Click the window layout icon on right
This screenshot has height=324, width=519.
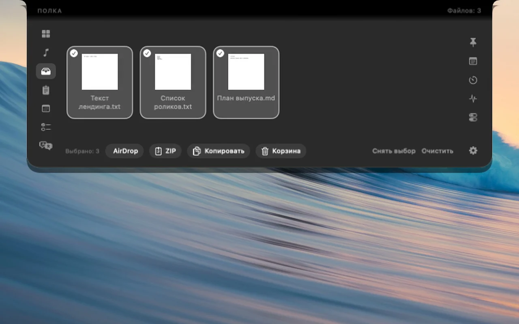[473, 61]
